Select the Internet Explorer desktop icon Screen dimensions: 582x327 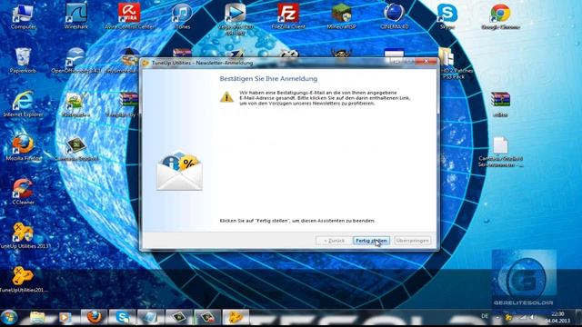coord(23,104)
